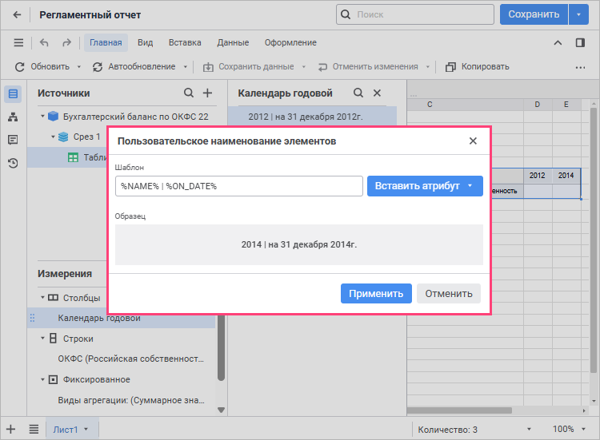Open the Отменить изменения dropdown arrow
600x440 pixels.
click(428, 67)
